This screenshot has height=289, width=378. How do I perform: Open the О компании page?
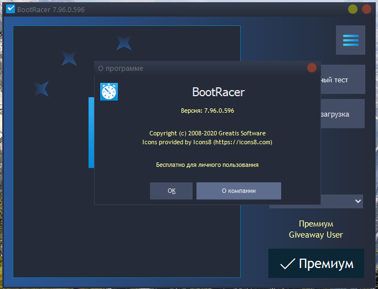coord(239,191)
